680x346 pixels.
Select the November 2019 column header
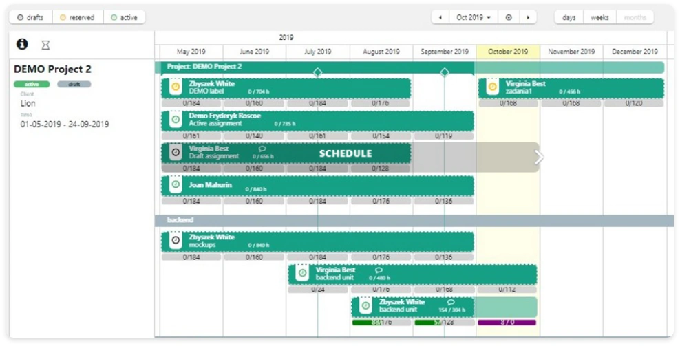point(571,52)
